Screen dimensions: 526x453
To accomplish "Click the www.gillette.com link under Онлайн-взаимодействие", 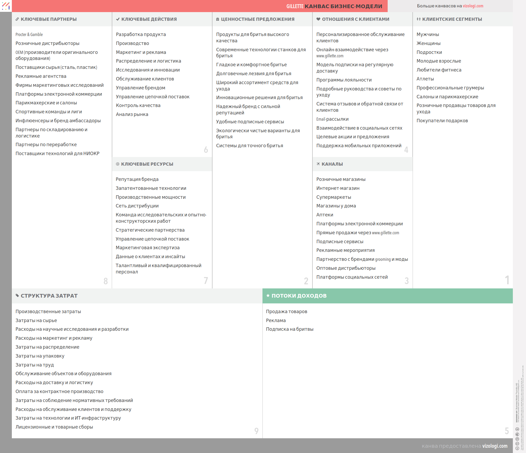I will [x=330, y=56].
